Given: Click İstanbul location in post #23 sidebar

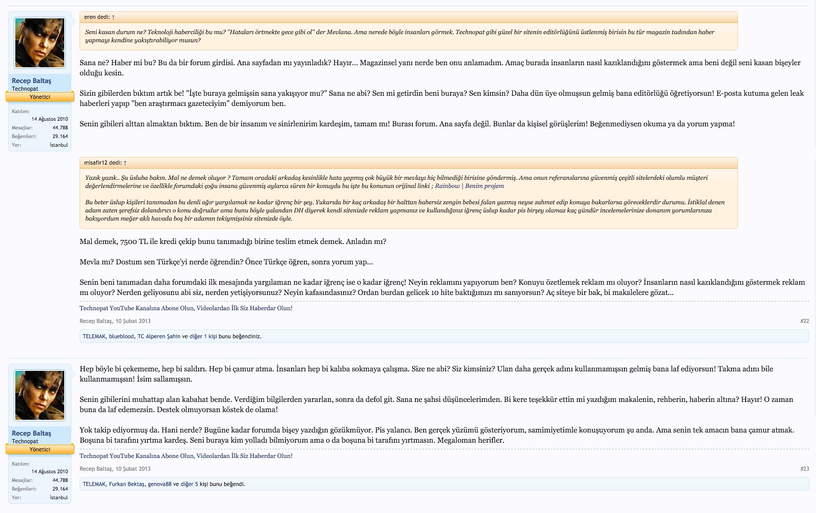Looking at the screenshot, I should 59,498.
